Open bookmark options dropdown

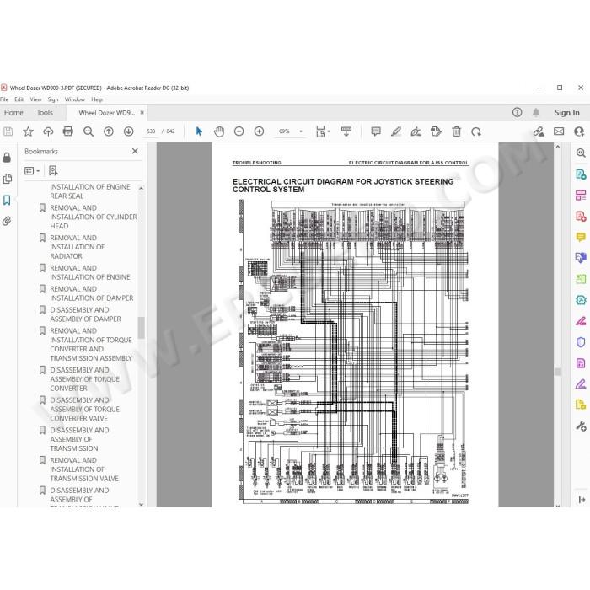tap(32, 170)
